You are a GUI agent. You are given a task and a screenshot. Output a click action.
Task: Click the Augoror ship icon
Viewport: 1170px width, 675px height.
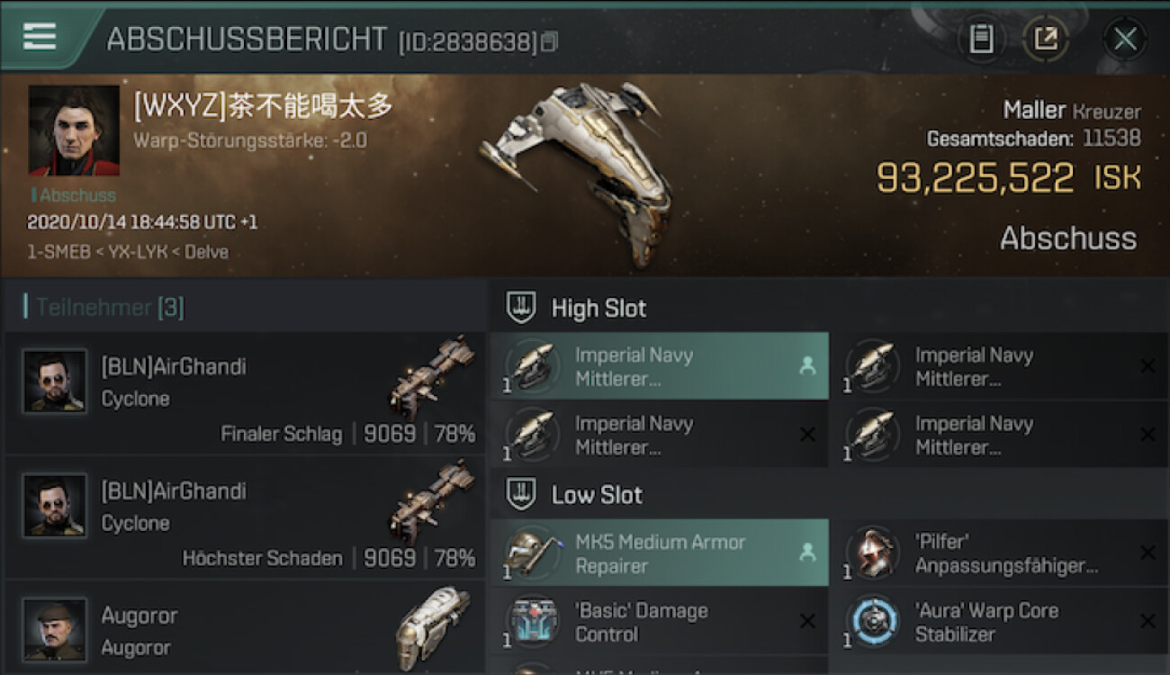(432, 627)
